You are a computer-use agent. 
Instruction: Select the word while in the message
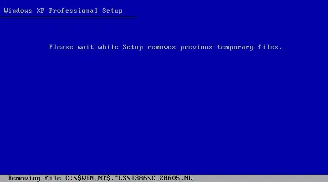pyautogui.click(x=108, y=47)
